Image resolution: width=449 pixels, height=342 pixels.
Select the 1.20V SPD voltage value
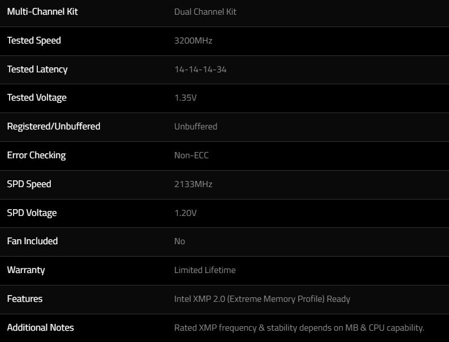point(185,213)
